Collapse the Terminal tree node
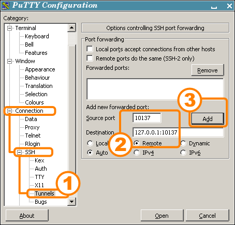The height and width of the screenshot is (225, 235). coord(10,28)
